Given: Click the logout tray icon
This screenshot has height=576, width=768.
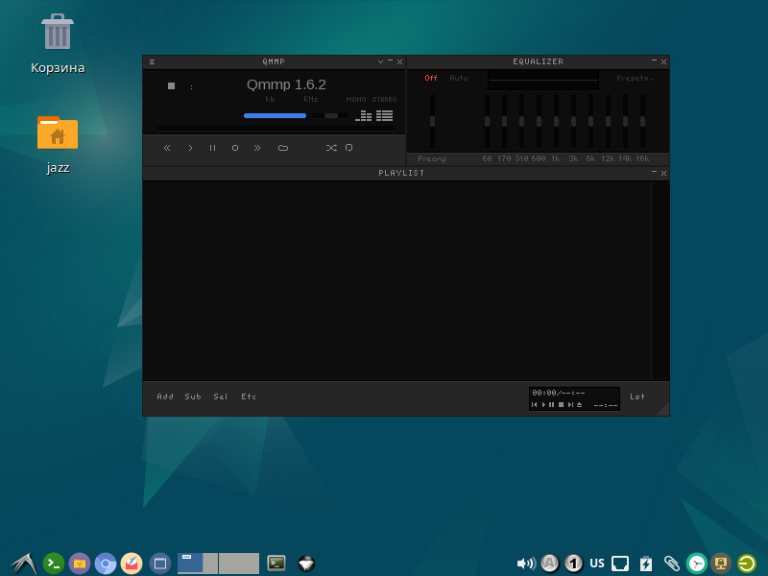Looking at the screenshot, I should 748,564.
